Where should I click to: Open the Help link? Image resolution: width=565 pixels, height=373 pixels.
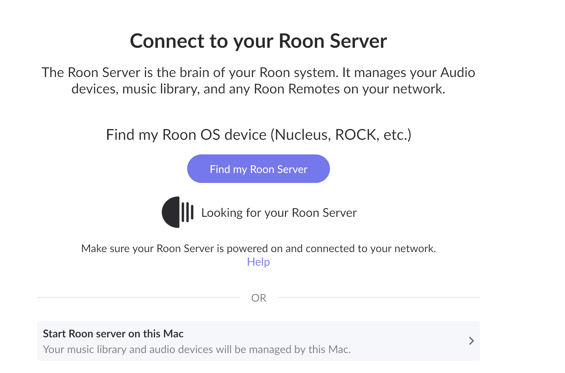(258, 262)
